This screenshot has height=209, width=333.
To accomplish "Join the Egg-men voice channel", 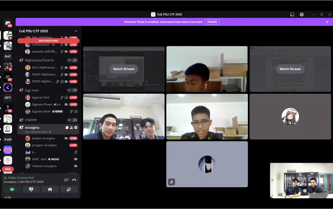I will point(32,90).
